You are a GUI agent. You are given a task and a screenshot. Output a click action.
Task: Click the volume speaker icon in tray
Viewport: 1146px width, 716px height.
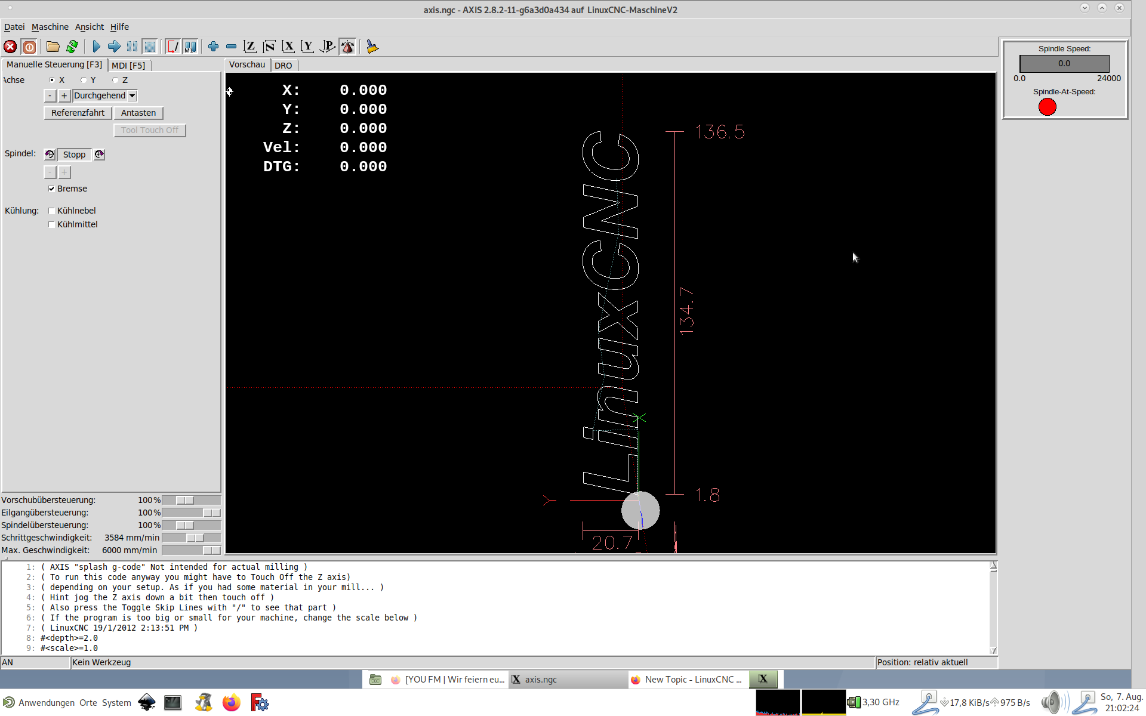click(1053, 702)
